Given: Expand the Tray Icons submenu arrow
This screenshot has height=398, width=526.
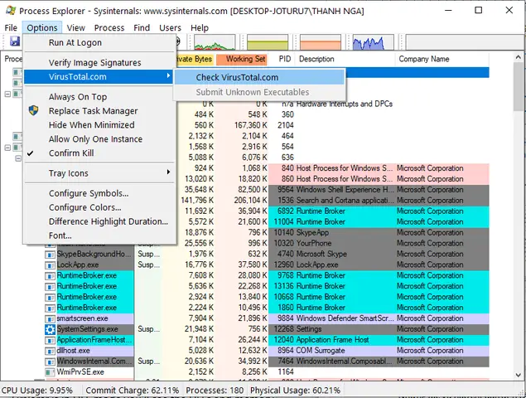Looking at the screenshot, I should 168,172.
